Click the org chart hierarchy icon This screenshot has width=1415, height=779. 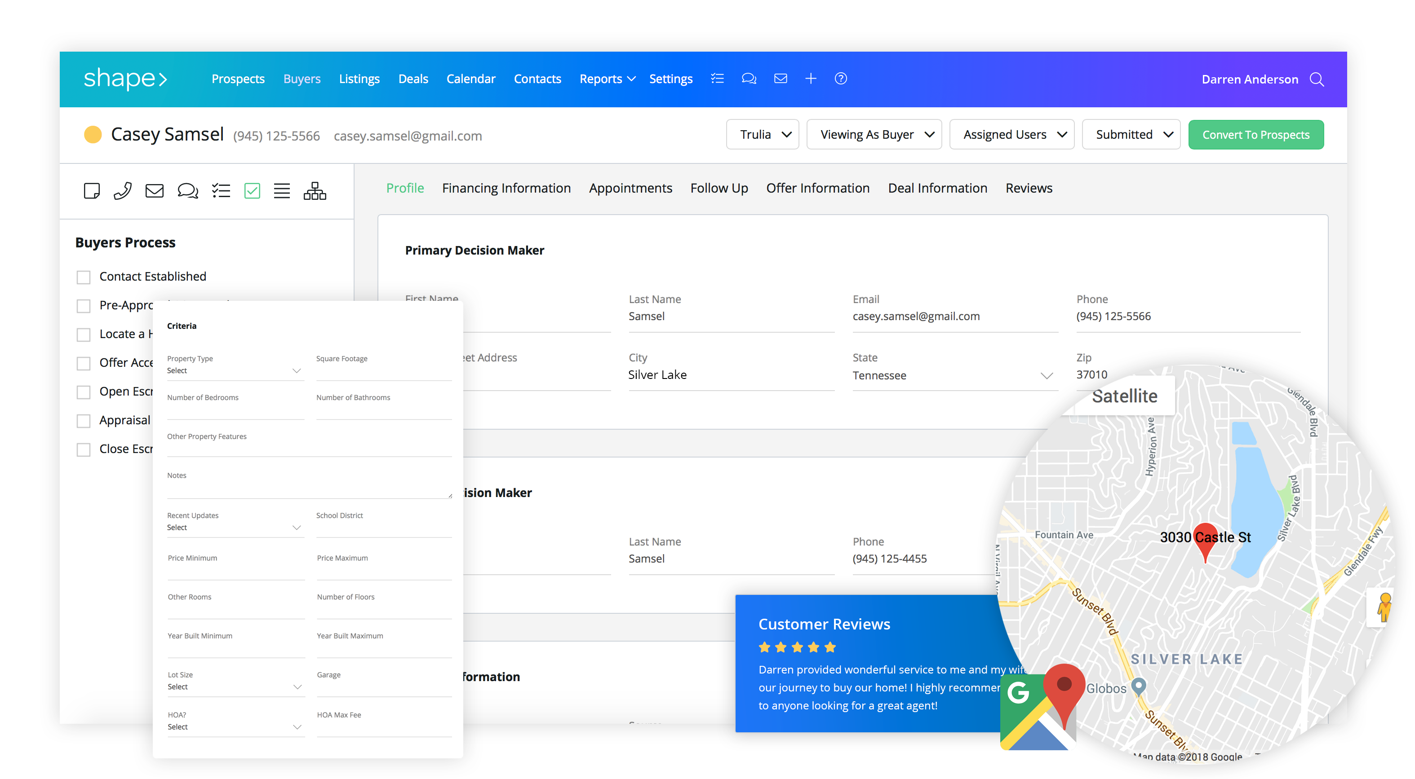[x=315, y=190]
